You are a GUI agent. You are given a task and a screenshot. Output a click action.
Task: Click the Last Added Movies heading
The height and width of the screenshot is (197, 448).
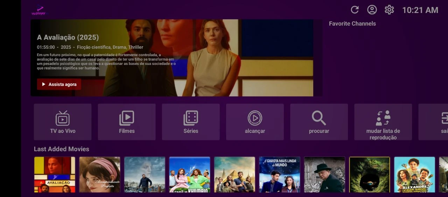(x=62, y=149)
